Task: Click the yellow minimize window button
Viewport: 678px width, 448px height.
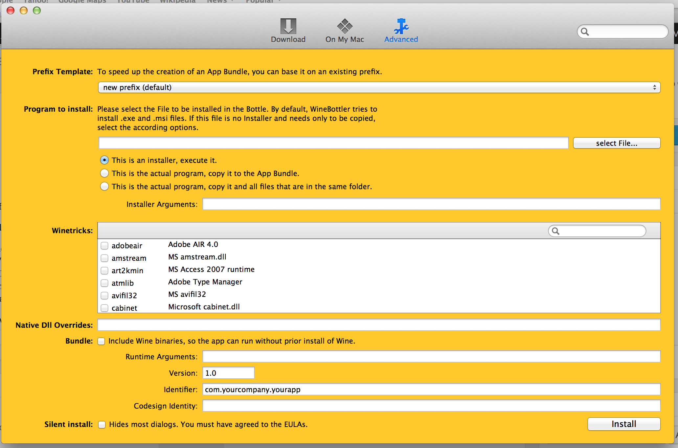Action: 24,11
